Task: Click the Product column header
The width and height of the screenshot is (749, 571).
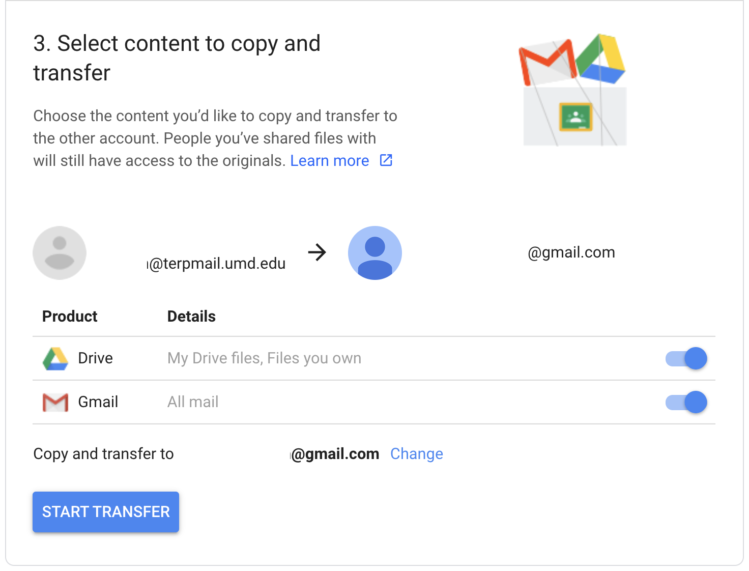Action: [x=70, y=316]
